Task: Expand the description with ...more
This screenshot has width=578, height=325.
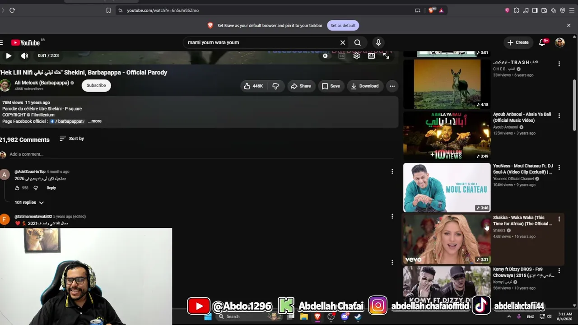Action: (x=95, y=121)
